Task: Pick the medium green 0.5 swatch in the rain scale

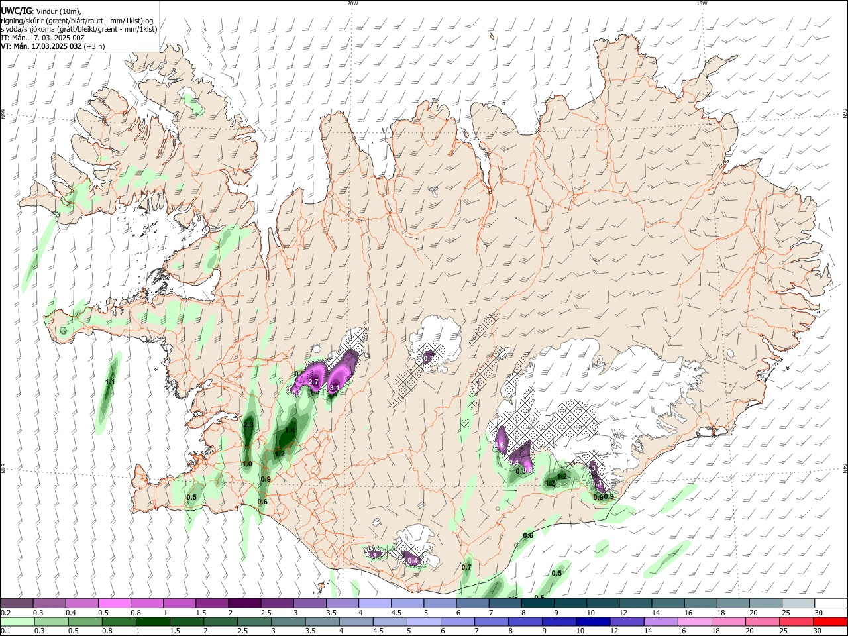Action: pyautogui.click(x=85, y=621)
